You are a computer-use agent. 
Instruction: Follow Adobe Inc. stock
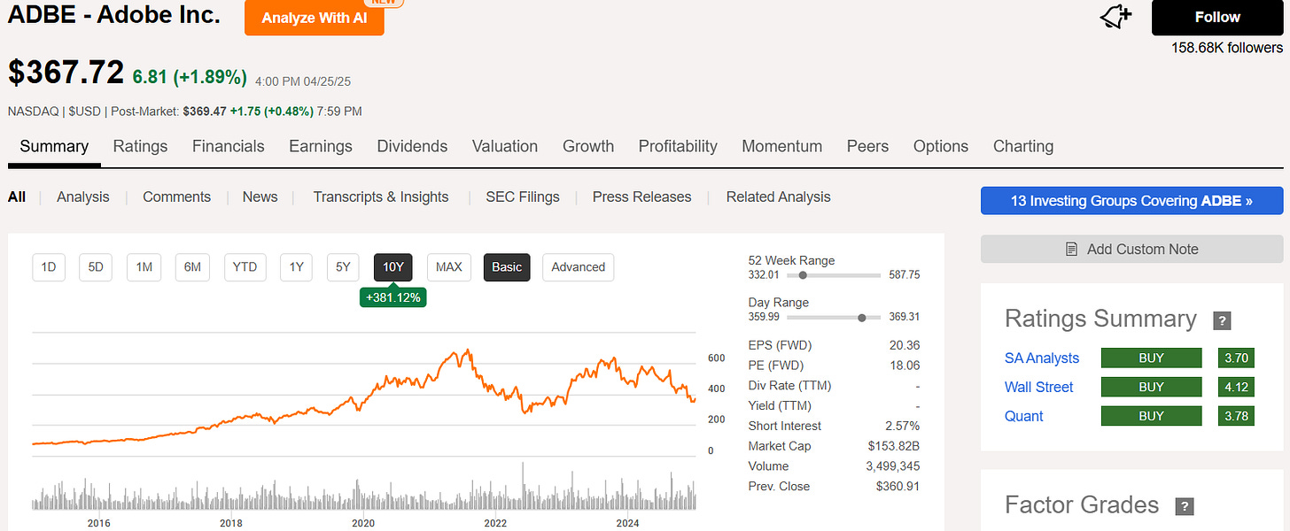click(x=1217, y=17)
